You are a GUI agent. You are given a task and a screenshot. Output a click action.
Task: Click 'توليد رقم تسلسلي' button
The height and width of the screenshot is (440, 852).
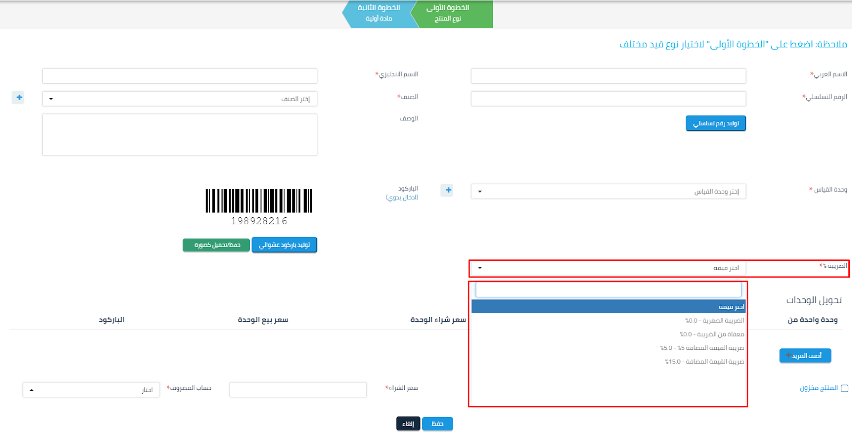(716, 124)
